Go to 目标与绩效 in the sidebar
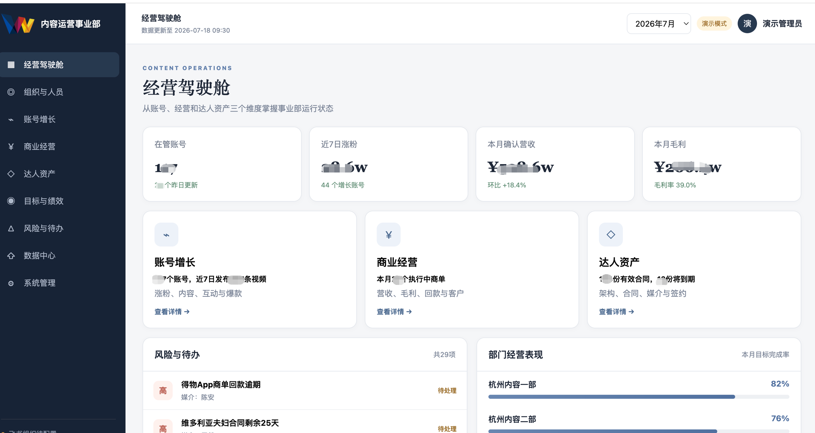 pyautogui.click(x=59, y=201)
